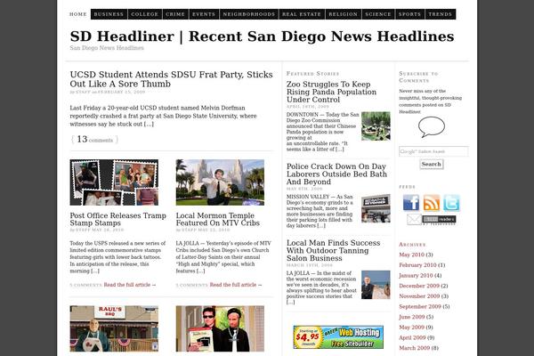Open the two men in sunglasses thumbnail
Image resolution: width=534 pixels, height=356 pixels.
pyautogui.click(x=220, y=328)
